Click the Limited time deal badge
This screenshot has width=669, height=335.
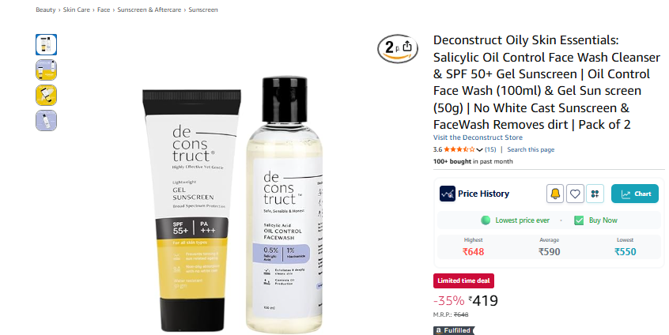463,280
